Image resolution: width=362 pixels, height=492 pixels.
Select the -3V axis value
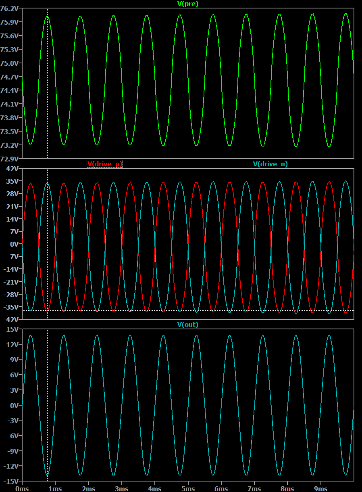pyautogui.click(x=13, y=421)
